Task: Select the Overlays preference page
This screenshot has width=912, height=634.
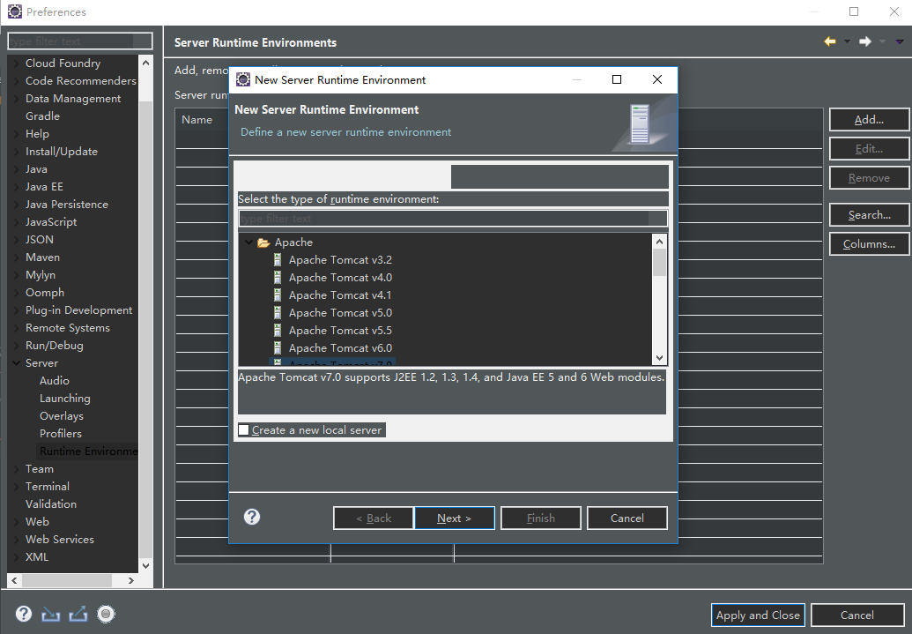Action: click(x=61, y=415)
